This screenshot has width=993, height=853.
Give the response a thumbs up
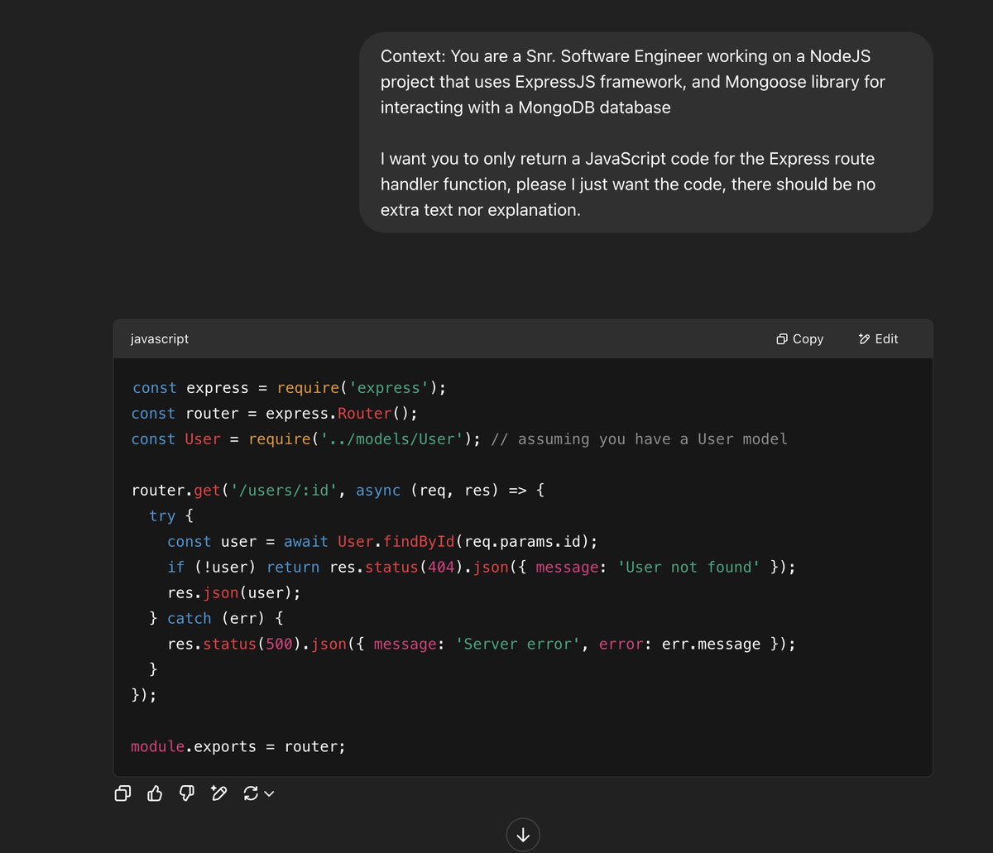click(x=155, y=793)
